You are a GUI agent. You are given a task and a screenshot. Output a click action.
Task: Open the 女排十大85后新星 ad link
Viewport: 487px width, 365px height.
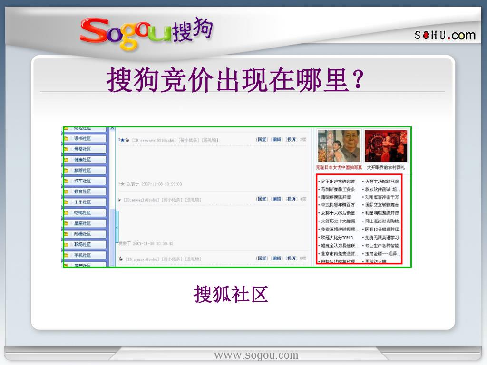338,213
